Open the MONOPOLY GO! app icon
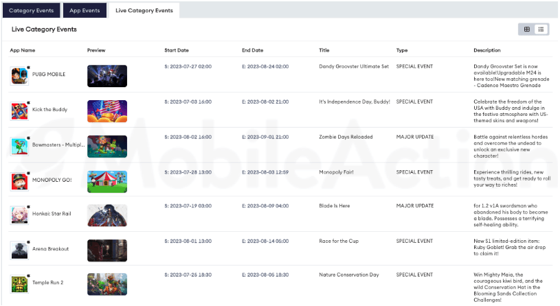The image size is (560, 306). (19, 181)
